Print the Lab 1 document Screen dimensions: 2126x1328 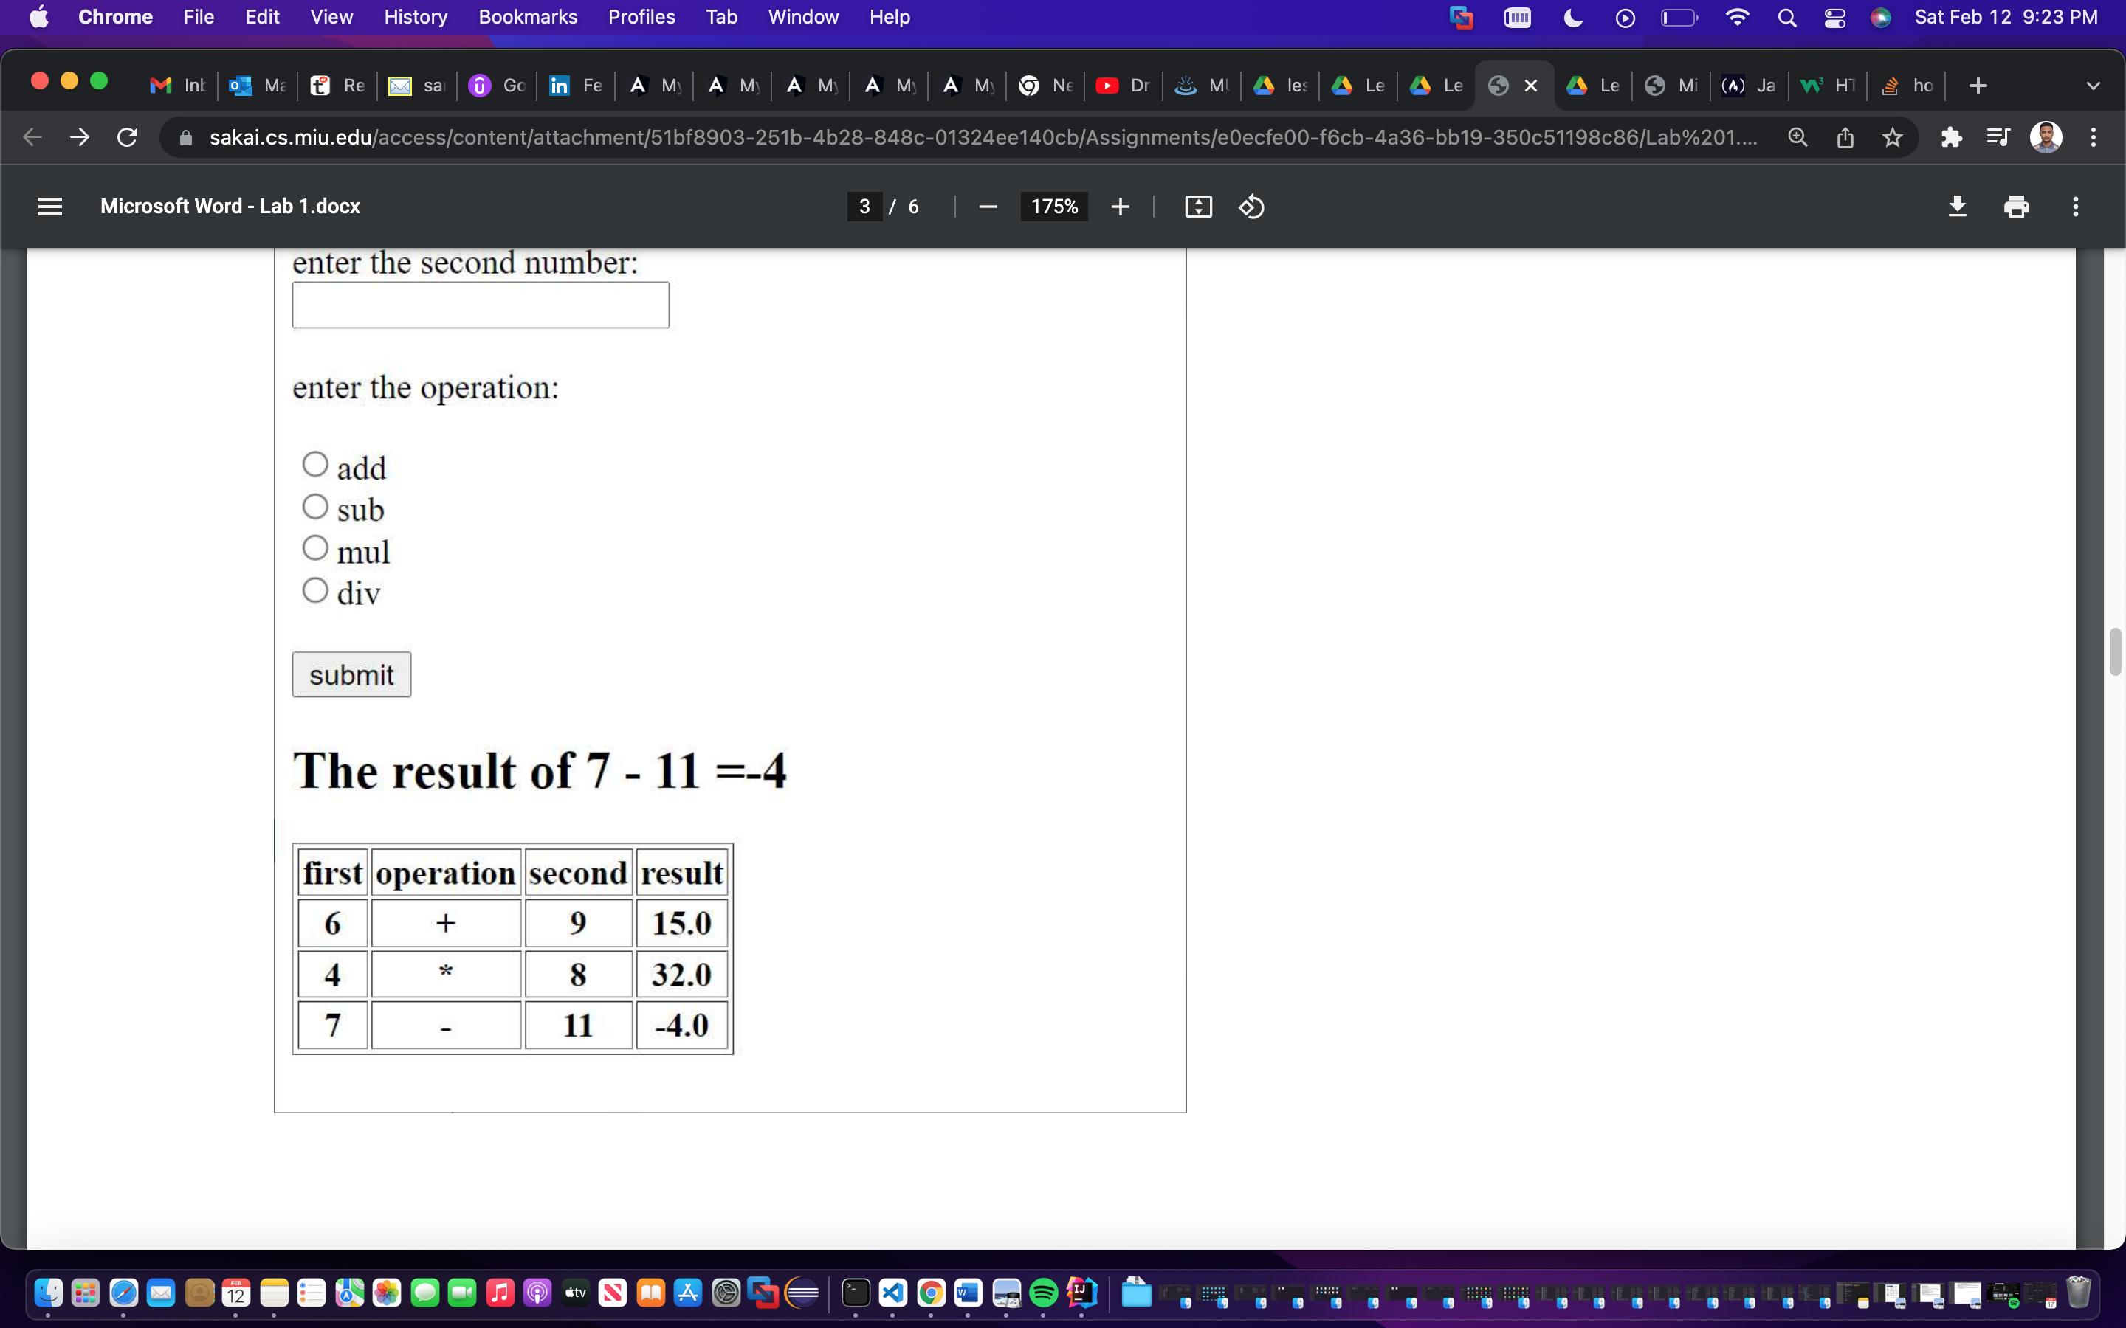[x=2016, y=207]
